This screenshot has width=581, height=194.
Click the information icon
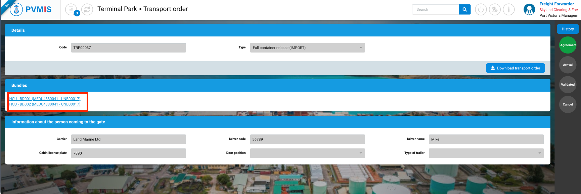[509, 9]
